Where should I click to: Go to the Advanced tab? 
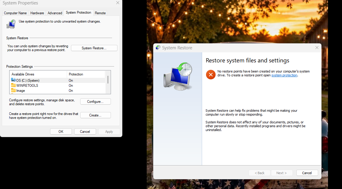[55, 13]
